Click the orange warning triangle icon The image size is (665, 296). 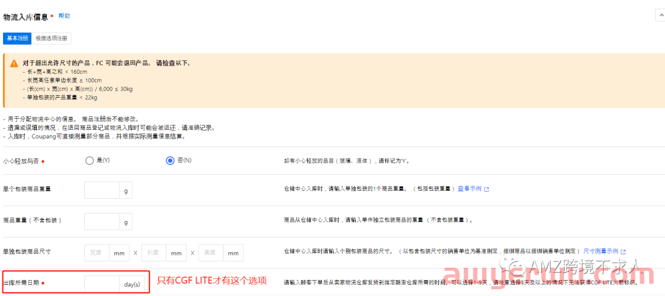click(14, 63)
